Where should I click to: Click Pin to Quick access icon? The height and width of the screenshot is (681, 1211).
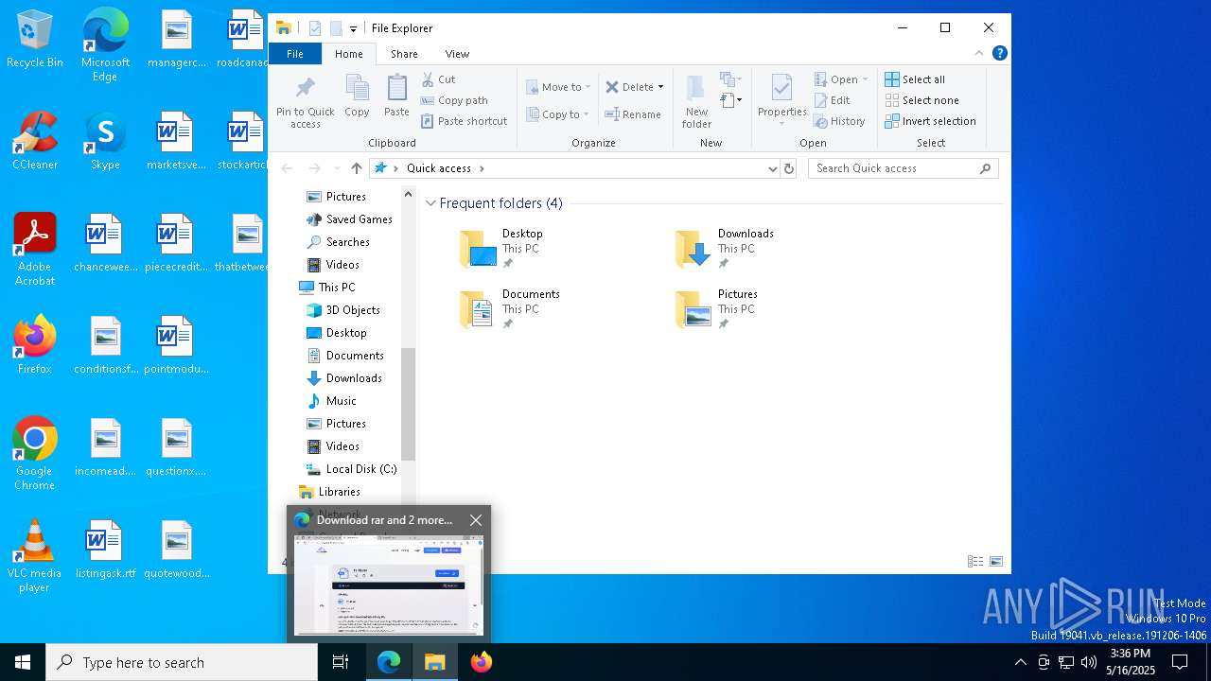305,102
